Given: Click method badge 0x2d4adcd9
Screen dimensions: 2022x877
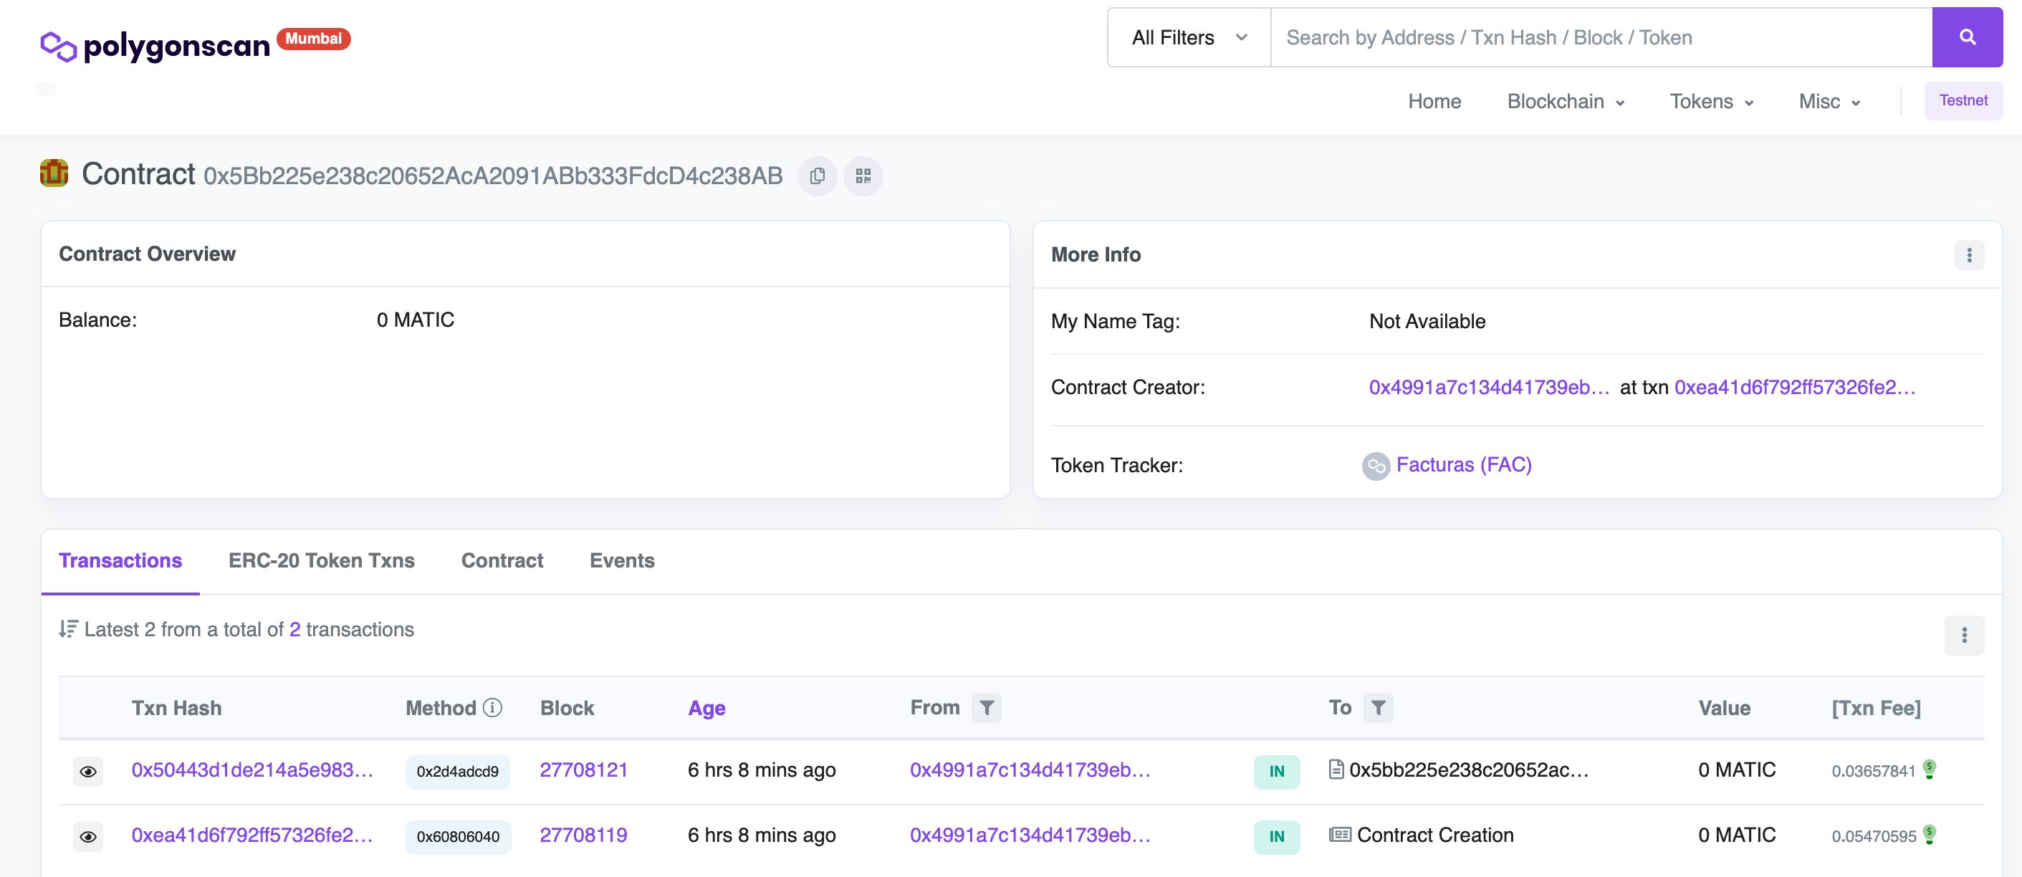Looking at the screenshot, I should coord(458,772).
